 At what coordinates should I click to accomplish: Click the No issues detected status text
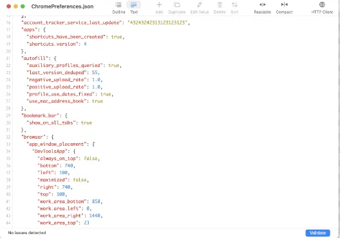(x=27, y=233)
